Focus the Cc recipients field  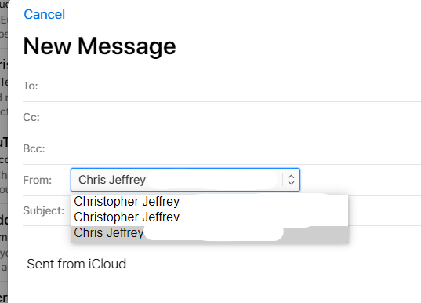pyautogui.click(x=231, y=118)
